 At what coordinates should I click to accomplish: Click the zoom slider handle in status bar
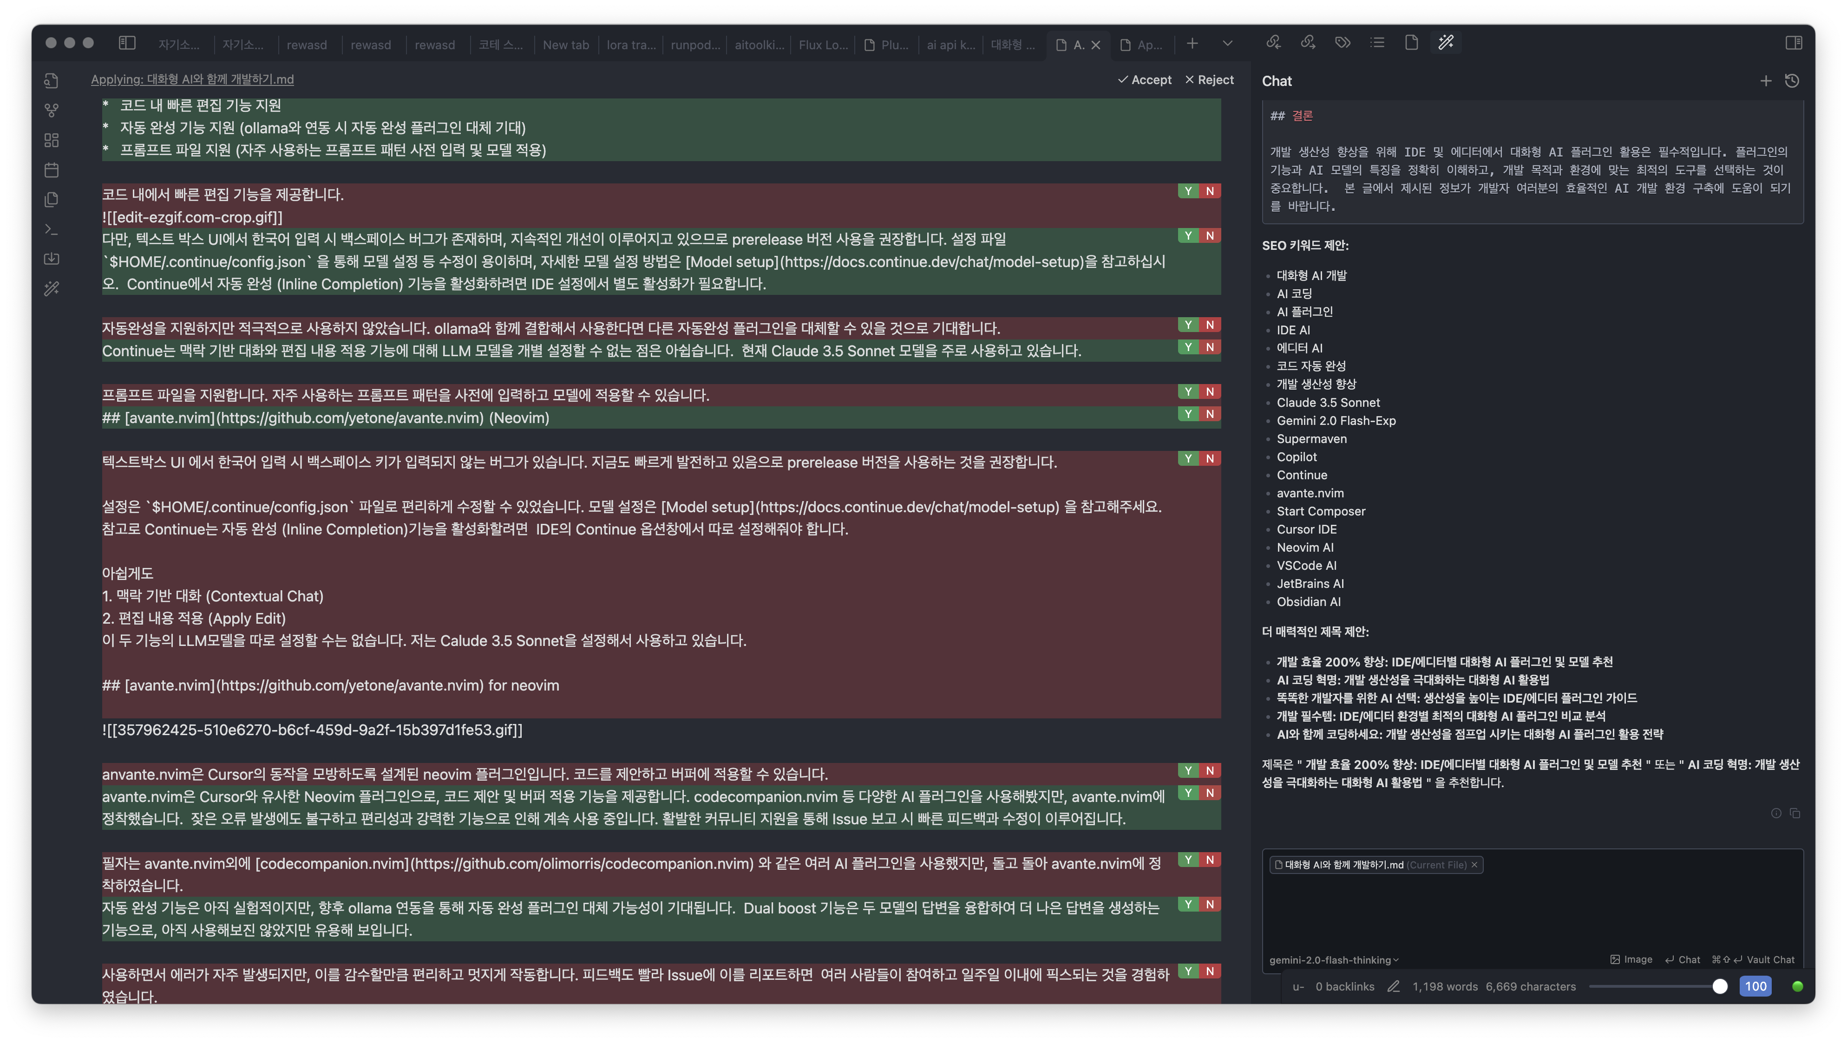(1719, 986)
